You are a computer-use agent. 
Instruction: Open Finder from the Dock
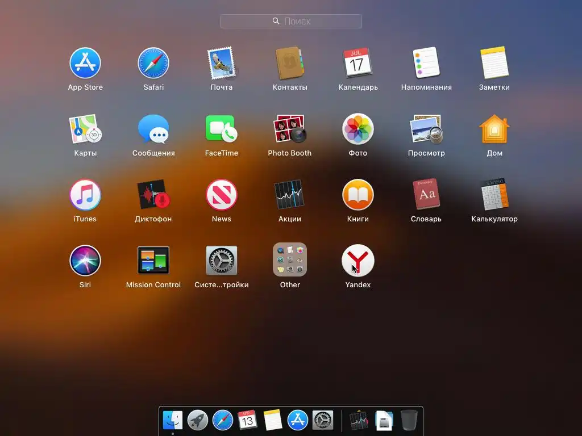click(173, 421)
